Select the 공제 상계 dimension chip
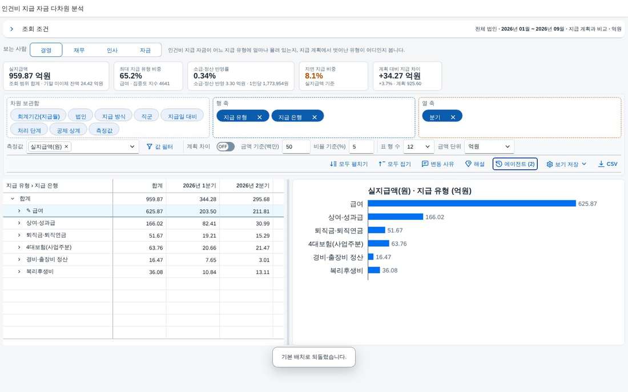628x392 pixels. pos(69,130)
